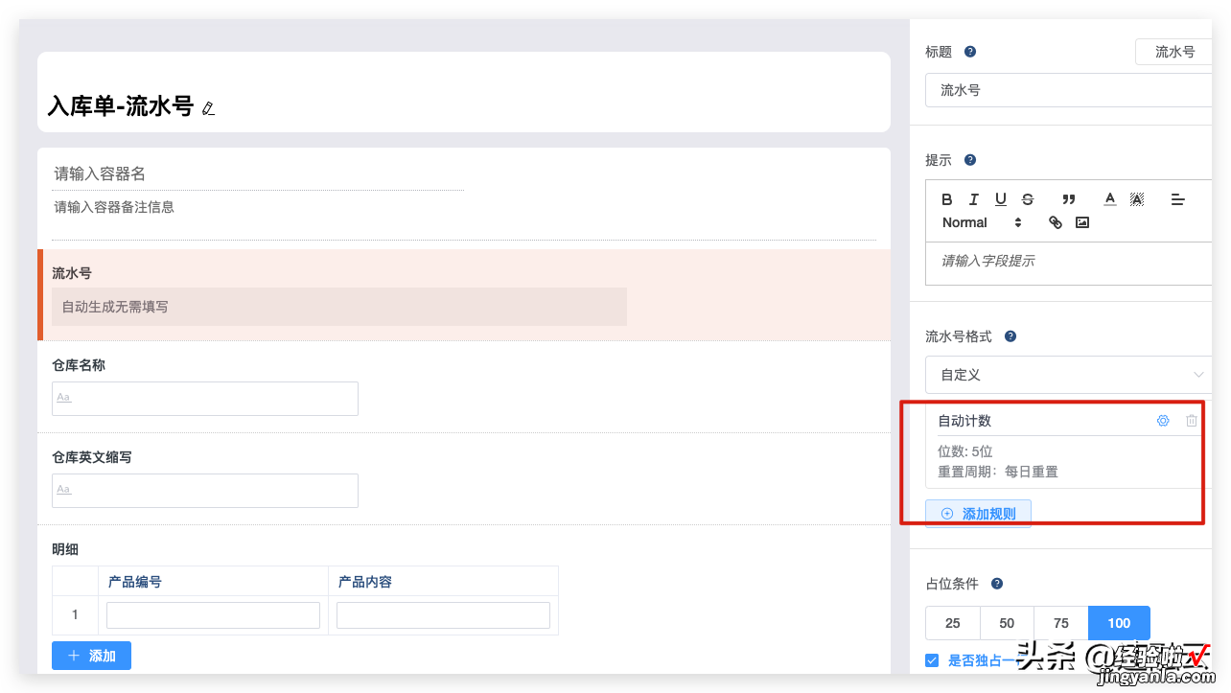Select width 50 option
This screenshot has height=693, width=1231.
(1007, 623)
